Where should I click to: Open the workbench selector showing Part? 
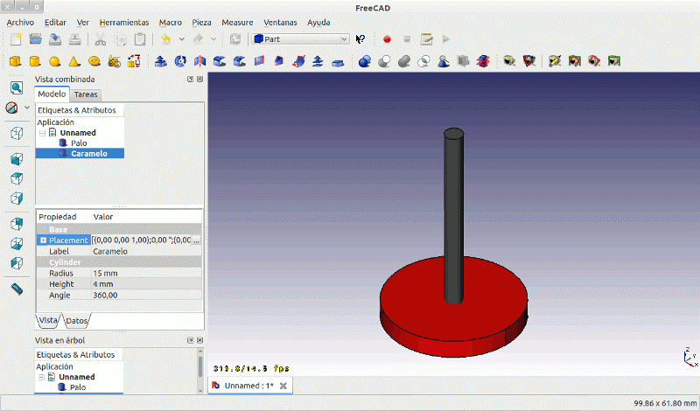tap(300, 39)
